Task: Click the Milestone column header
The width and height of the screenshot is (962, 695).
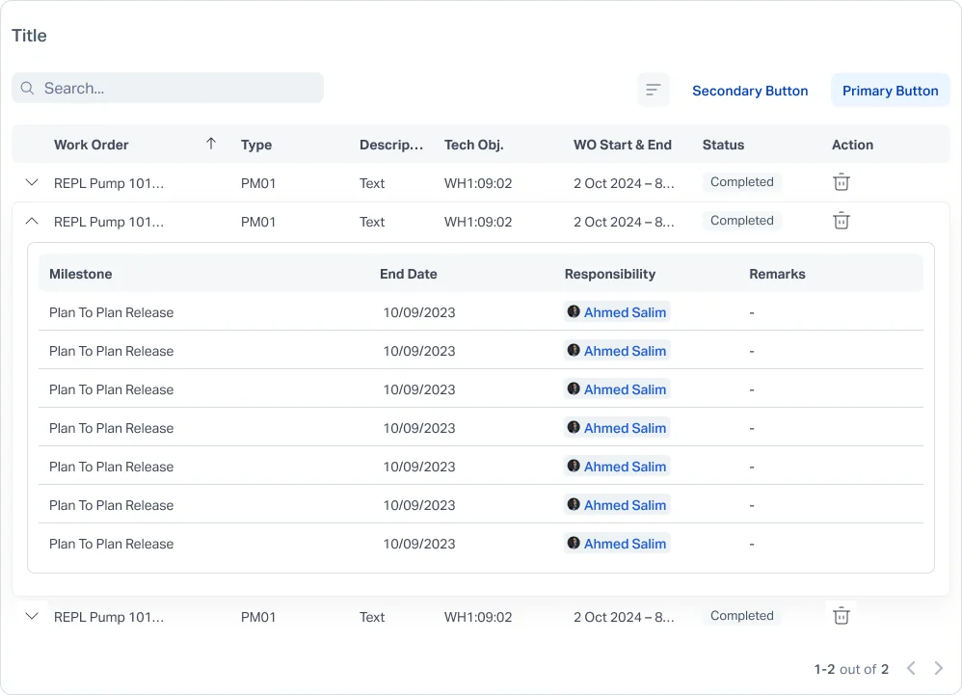Action: [x=80, y=274]
